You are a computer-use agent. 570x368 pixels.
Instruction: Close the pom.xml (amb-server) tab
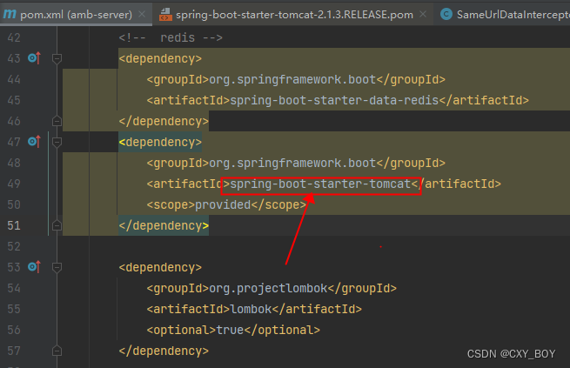point(142,14)
